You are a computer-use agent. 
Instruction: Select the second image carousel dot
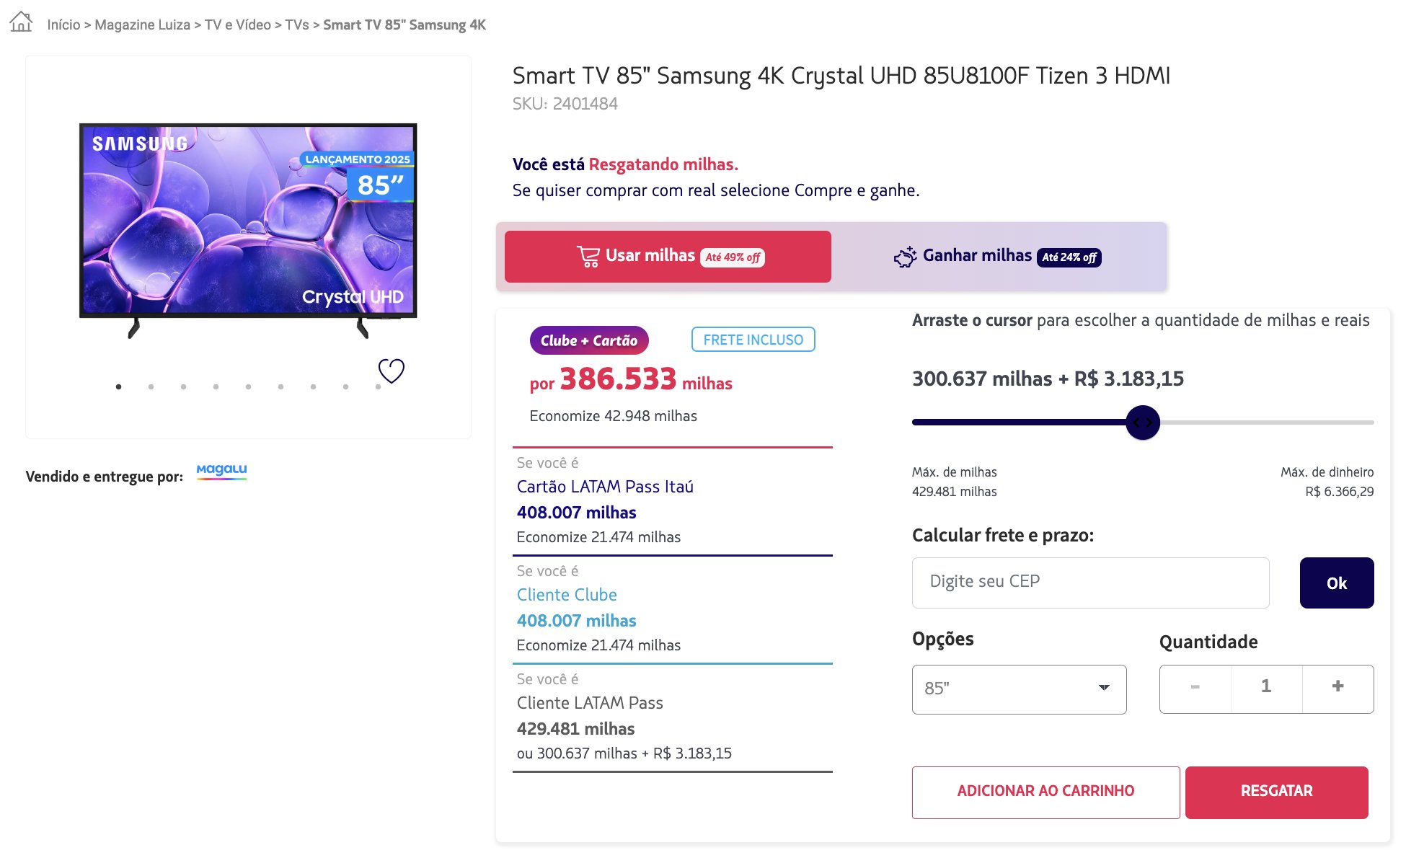click(x=151, y=387)
